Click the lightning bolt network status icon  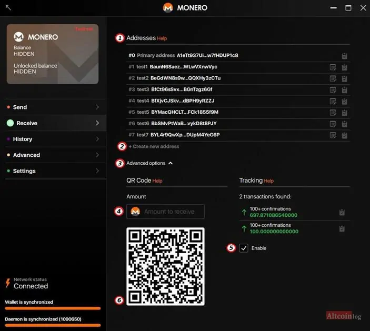coord(8,283)
